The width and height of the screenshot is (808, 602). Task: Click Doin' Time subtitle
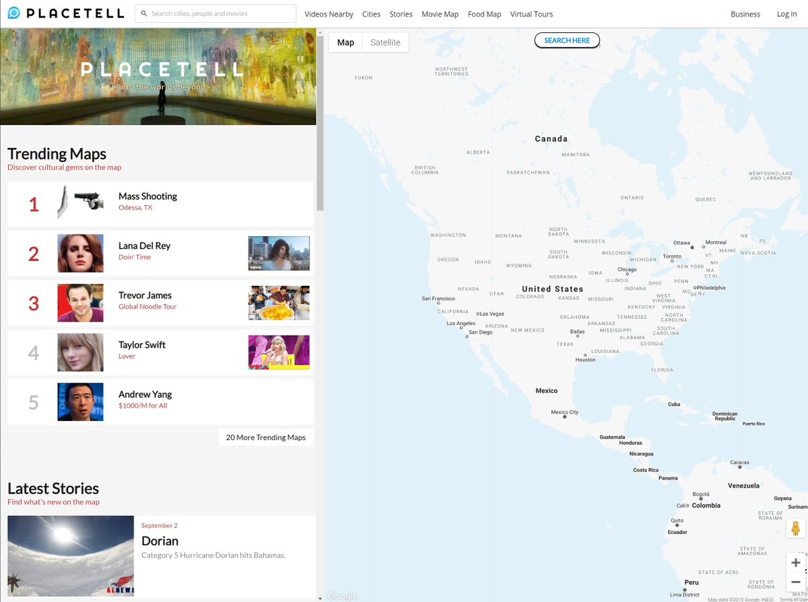[135, 257]
